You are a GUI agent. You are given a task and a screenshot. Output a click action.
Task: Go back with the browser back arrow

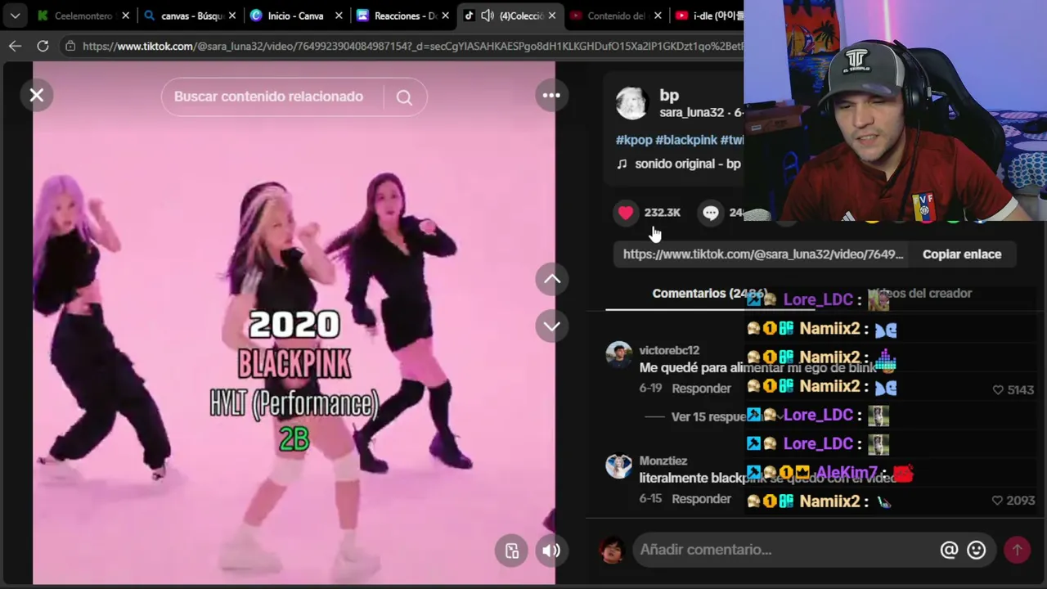pyautogui.click(x=15, y=47)
